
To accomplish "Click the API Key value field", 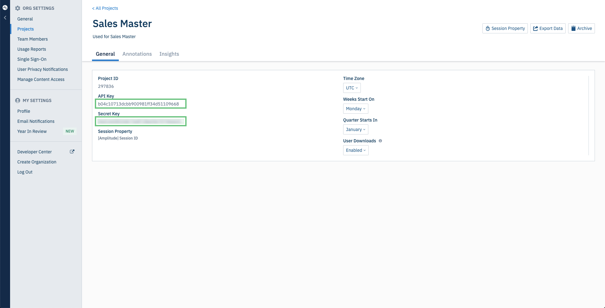I will point(141,104).
